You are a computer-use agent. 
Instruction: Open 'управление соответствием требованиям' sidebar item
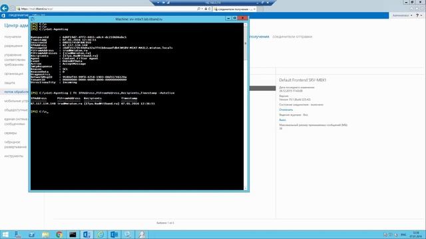click(x=15, y=60)
